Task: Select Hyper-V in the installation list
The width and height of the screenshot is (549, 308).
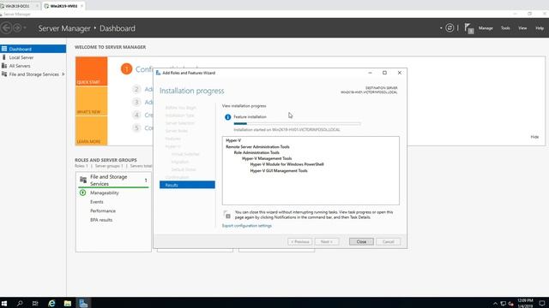Action: click(233, 140)
